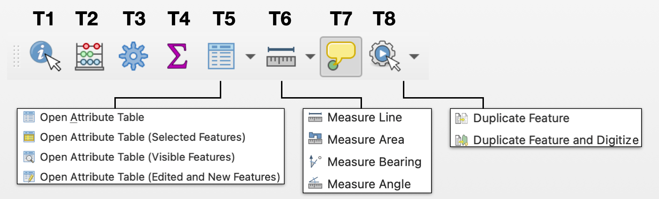Viewport: 659px width, 199px height.
Task: Select Measure Area from the menu
Action: coord(365,139)
